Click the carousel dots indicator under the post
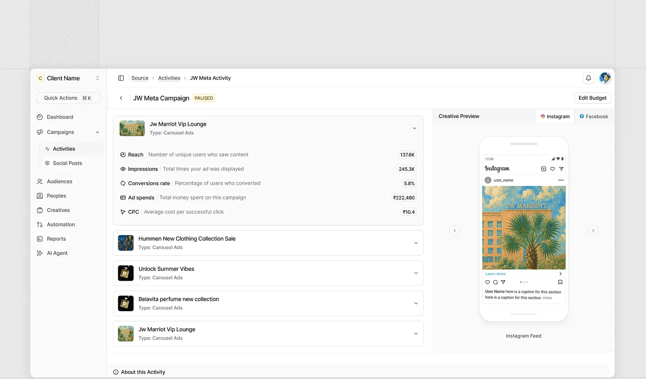The height and width of the screenshot is (379, 646). [524, 282]
